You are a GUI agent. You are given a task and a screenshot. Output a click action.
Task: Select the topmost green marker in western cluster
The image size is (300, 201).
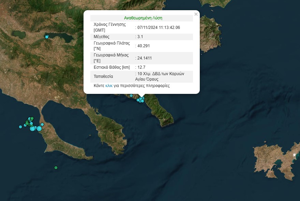(32, 118)
